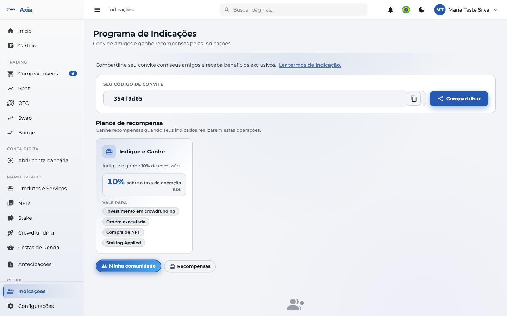
Task: Click the Swap arrows icon
Action: point(11,118)
